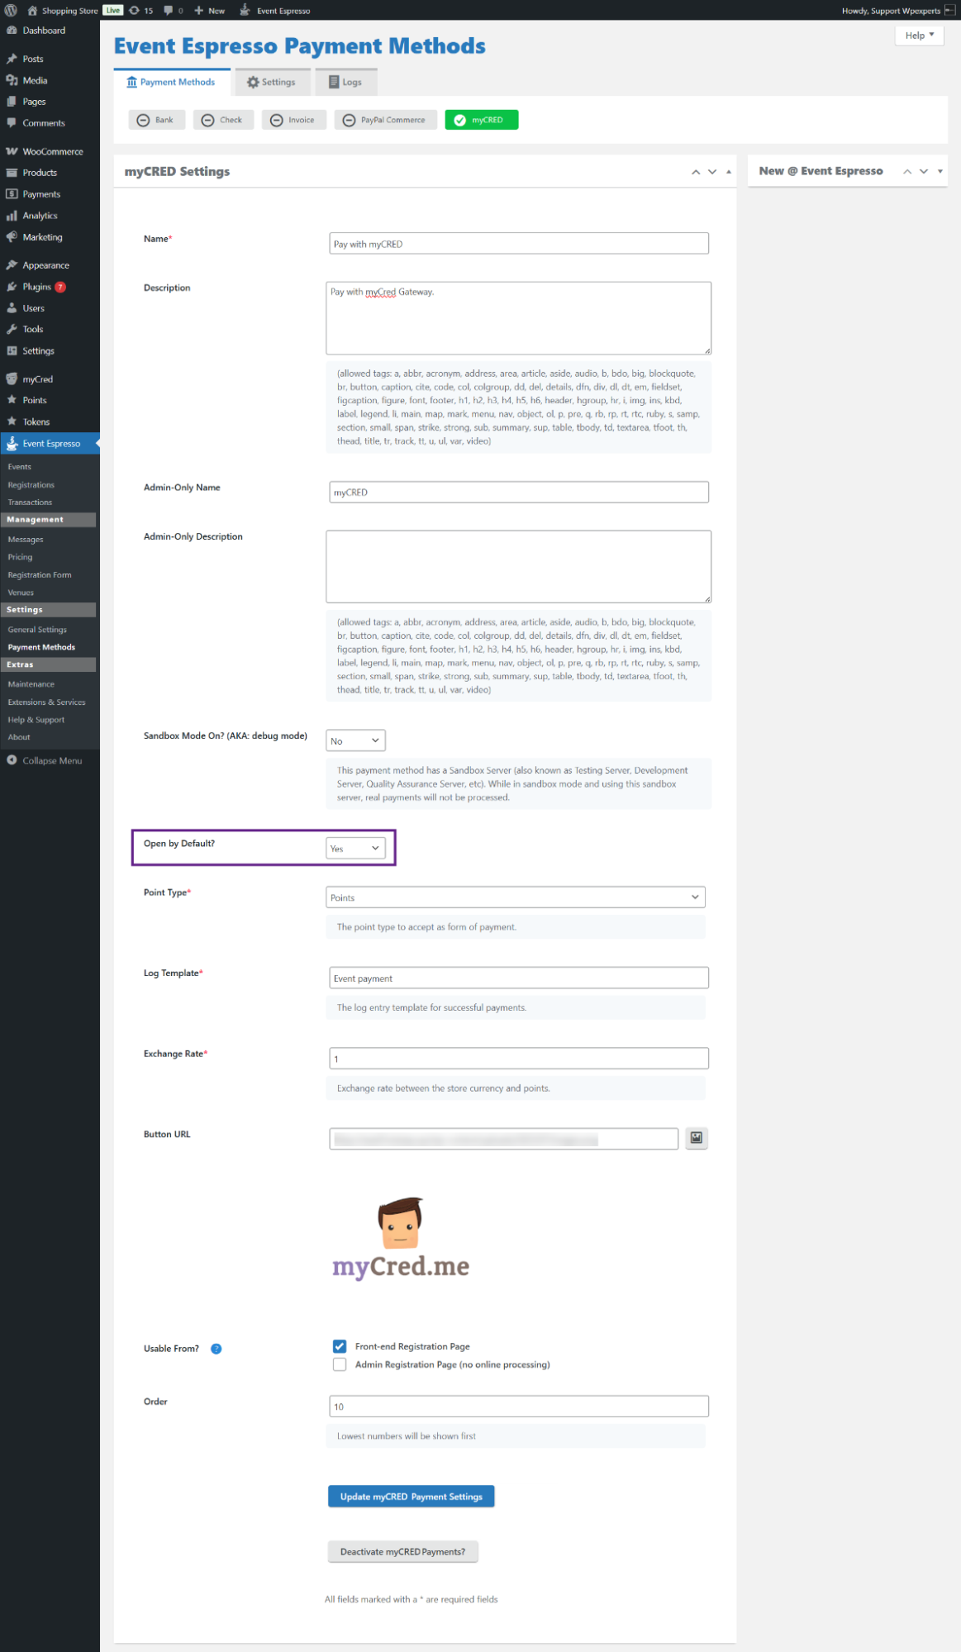The height and width of the screenshot is (1652, 961).
Task: Open the updates icon showing 15
Action: (140, 11)
